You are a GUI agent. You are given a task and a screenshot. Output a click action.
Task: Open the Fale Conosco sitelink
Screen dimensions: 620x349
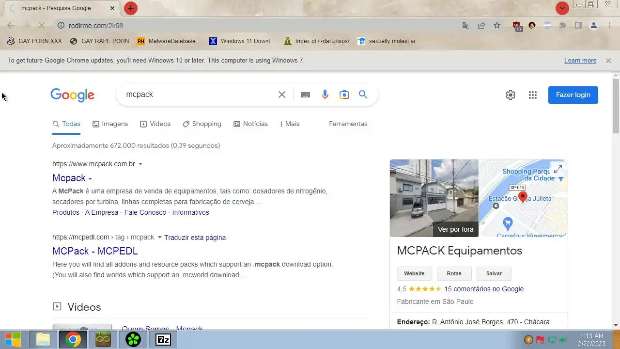[x=145, y=212]
